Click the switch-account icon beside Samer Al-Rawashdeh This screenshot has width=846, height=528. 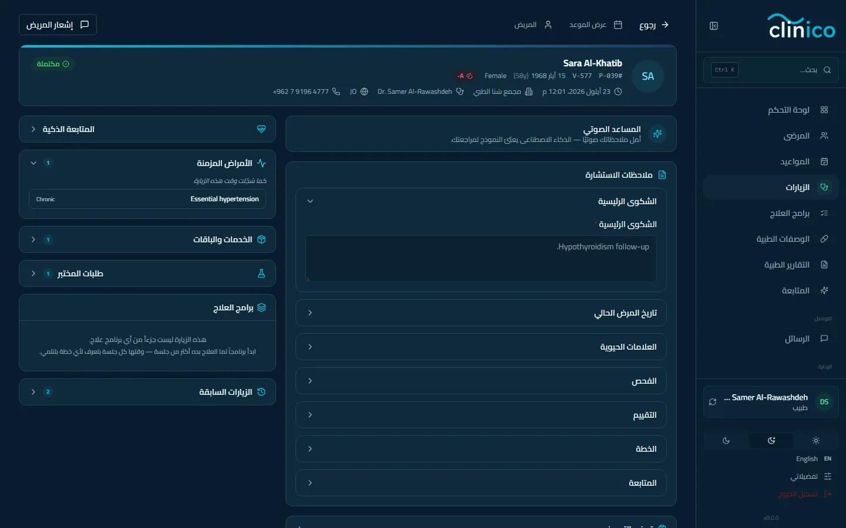713,402
